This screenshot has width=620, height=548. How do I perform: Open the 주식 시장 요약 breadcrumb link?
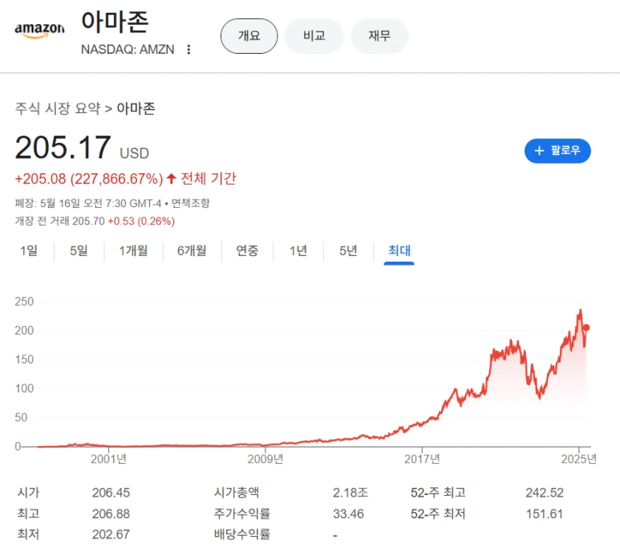(58, 108)
